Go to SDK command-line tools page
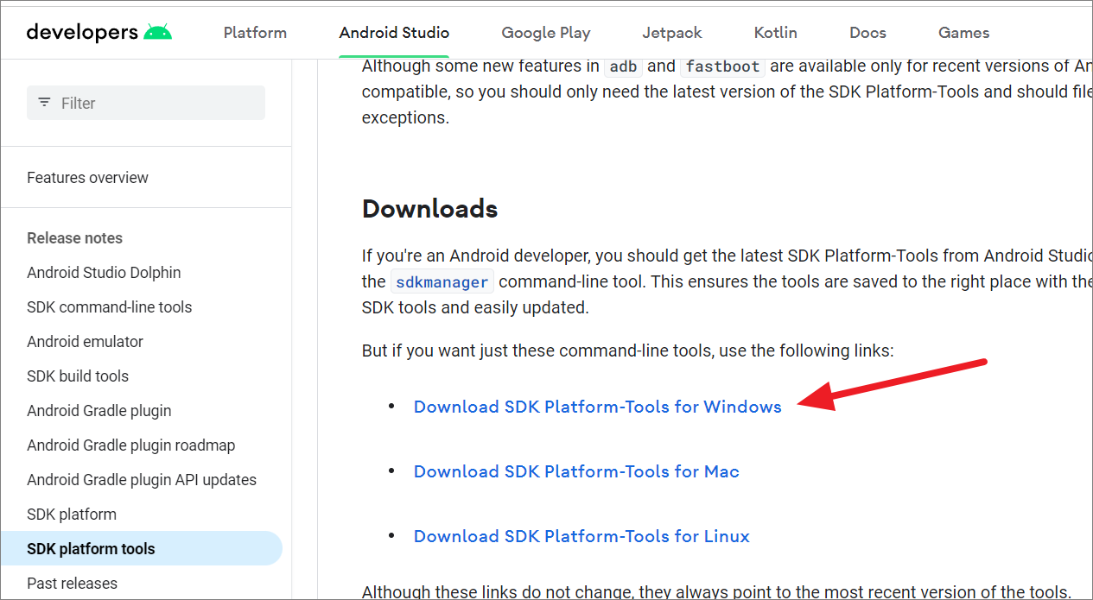1093x600 pixels. pyautogui.click(x=110, y=307)
